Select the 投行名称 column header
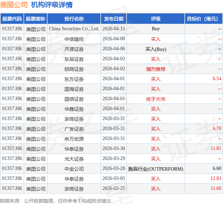The image size is (223, 204). 74,19
